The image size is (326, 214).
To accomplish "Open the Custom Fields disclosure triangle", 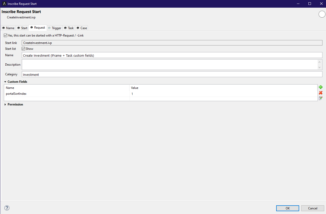I will pos(5,81).
